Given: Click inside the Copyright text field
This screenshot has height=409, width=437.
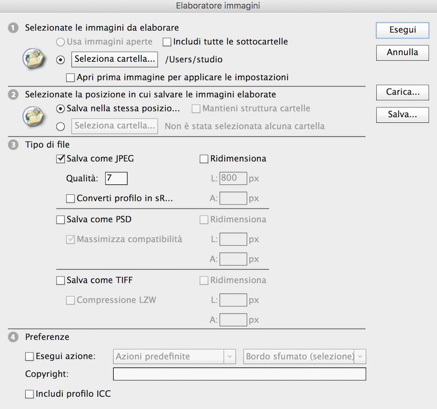Looking at the screenshot, I should tap(240, 374).
